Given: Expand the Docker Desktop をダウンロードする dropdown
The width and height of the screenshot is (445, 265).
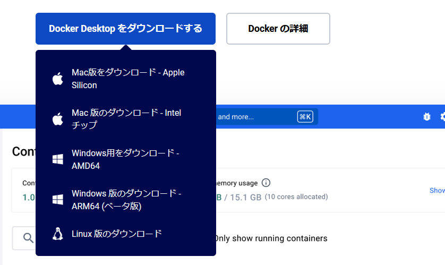Looking at the screenshot, I should point(125,29).
